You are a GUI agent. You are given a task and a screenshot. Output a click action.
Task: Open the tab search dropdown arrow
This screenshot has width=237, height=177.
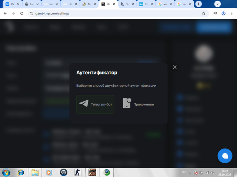coord(217,4)
